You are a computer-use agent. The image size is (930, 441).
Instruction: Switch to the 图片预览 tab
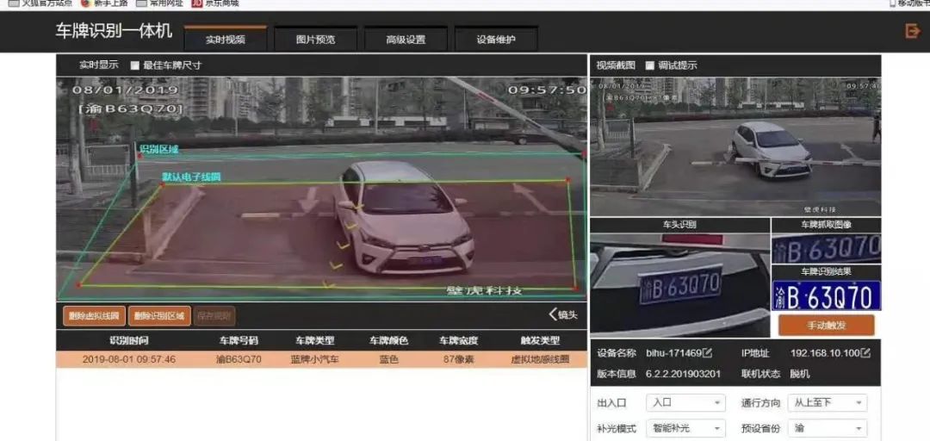coord(315,39)
